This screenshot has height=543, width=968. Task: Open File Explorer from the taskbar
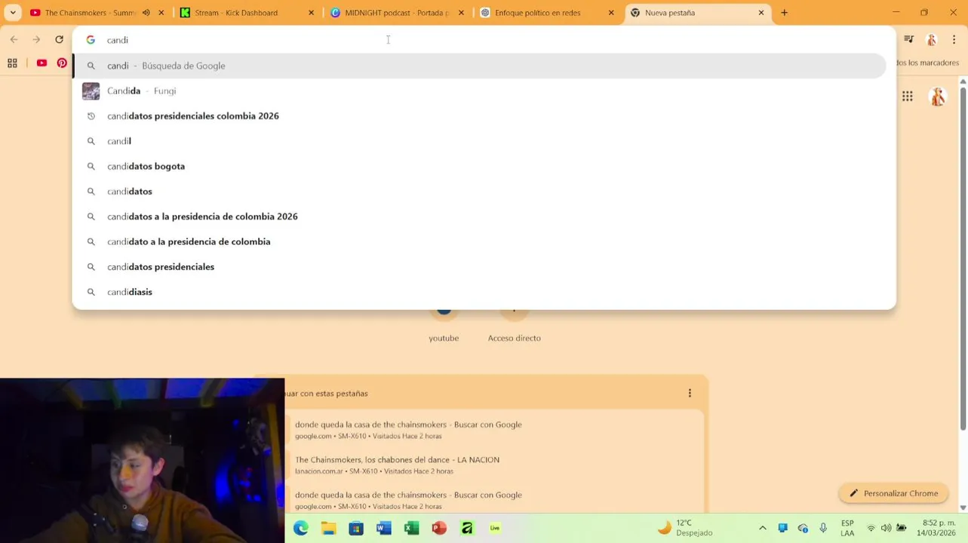click(x=328, y=528)
